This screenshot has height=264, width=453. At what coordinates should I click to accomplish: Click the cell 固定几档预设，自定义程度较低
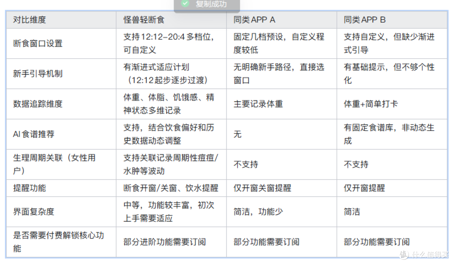coord(282,44)
